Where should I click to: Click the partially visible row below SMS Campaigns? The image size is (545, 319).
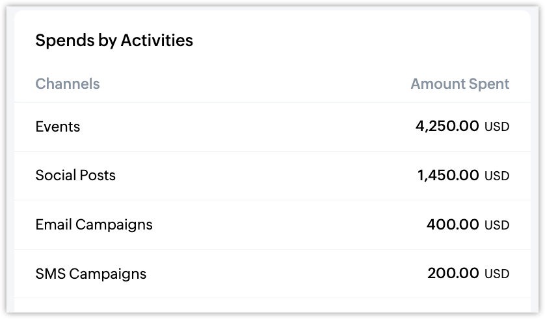(x=272, y=306)
